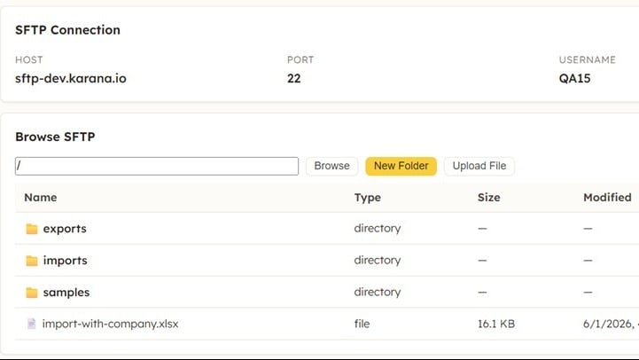639x360 pixels.
Task: Click the samples folder icon
Action: pos(32,293)
